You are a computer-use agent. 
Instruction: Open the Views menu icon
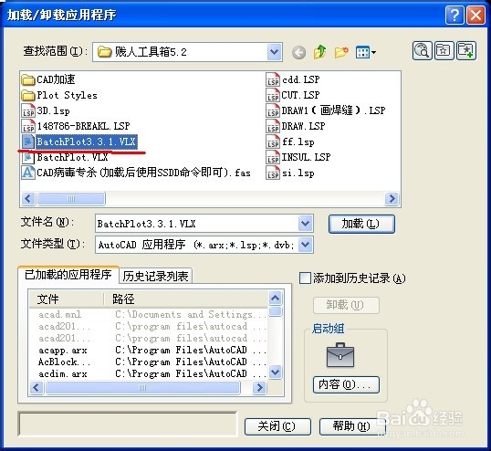click(x=365, y=52)
